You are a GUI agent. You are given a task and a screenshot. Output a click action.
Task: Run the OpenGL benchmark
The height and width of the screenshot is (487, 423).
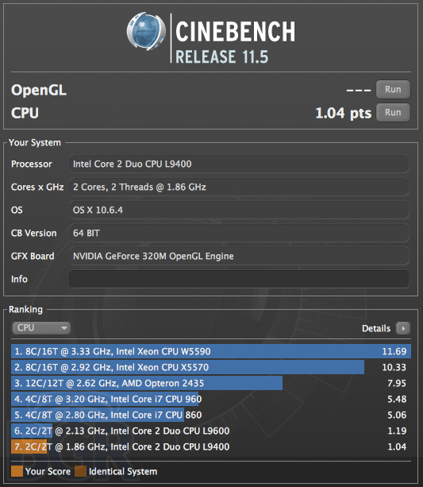(393, 90)
